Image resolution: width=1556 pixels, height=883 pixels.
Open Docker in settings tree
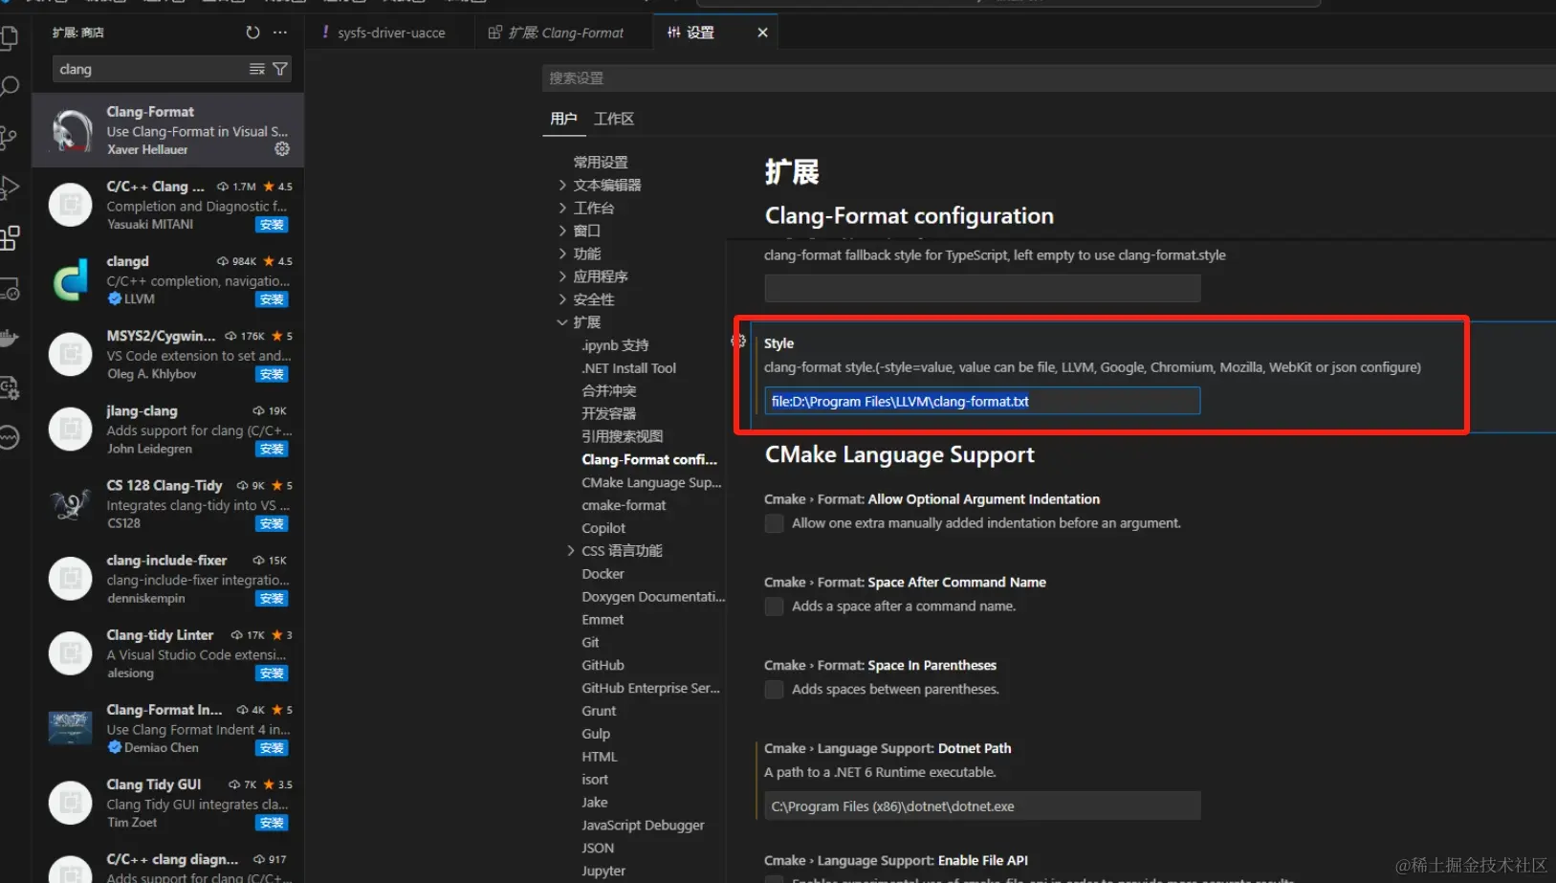click(603, 574)
